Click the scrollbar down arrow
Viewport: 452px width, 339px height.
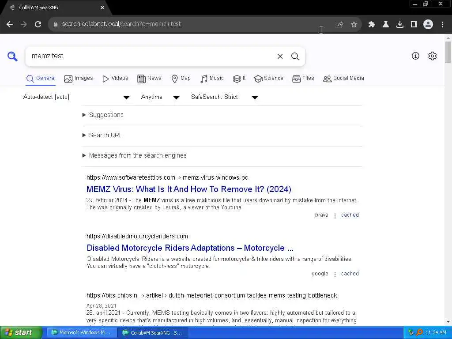point(448,322)
